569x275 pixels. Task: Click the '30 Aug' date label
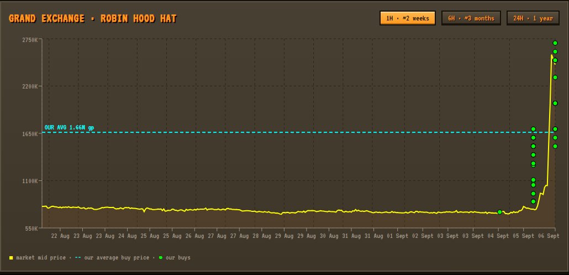pyautogui.click(x=329, y=236)
